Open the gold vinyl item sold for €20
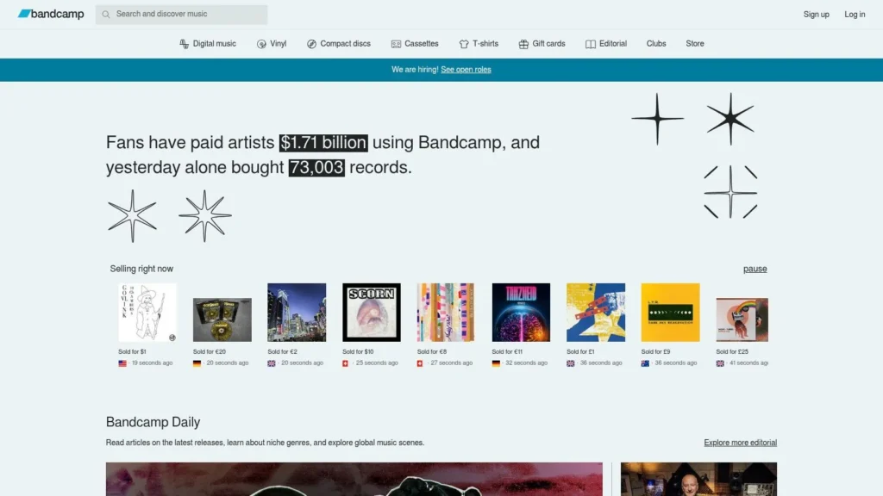This screenshot has height=496, width=883. click(x=222, y=319)
